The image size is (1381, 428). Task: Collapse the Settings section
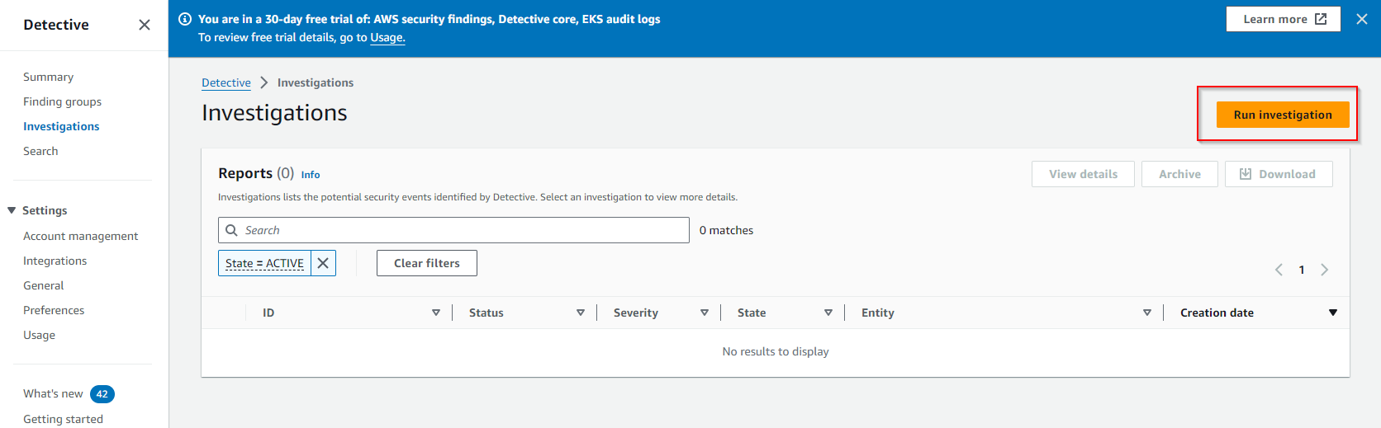12,210
